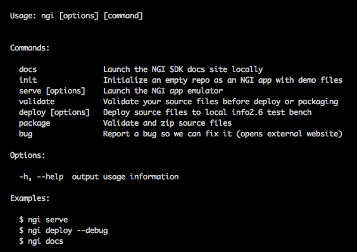Click the 'Options:' section heading
Viewport: 357px width, 252px height.
coord(28,155)
